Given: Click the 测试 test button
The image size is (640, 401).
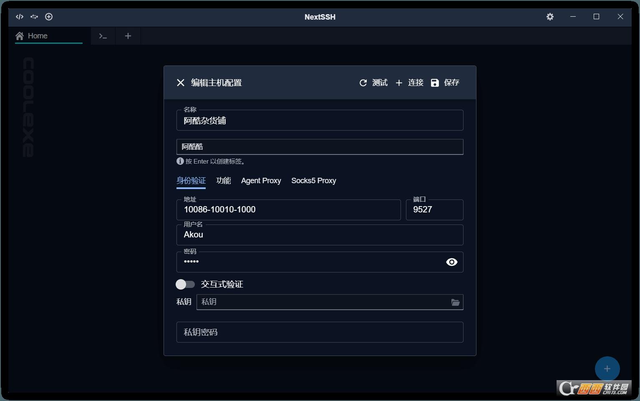Looking at the screenshot, I should (373, 83).
